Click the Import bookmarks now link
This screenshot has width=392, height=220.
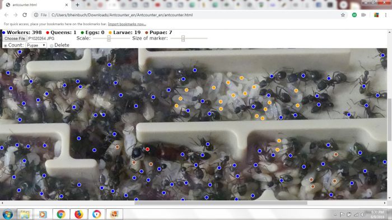click(127, 24)
